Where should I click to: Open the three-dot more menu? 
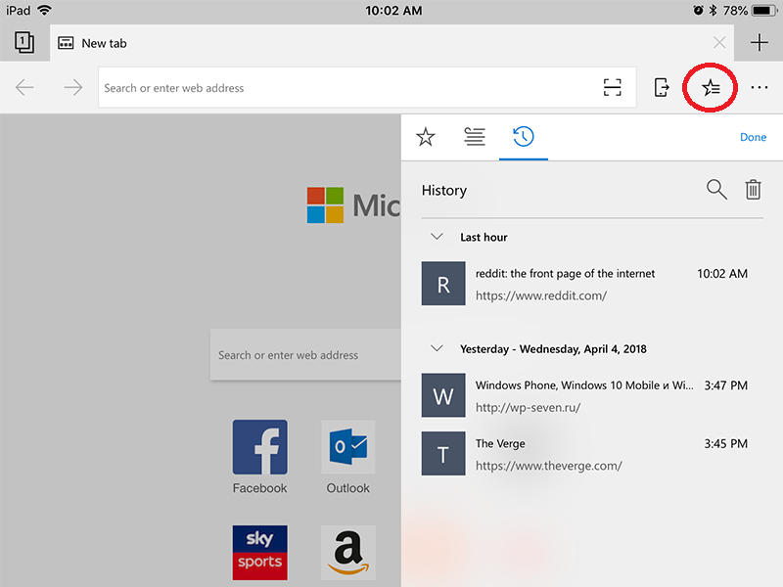760,88
